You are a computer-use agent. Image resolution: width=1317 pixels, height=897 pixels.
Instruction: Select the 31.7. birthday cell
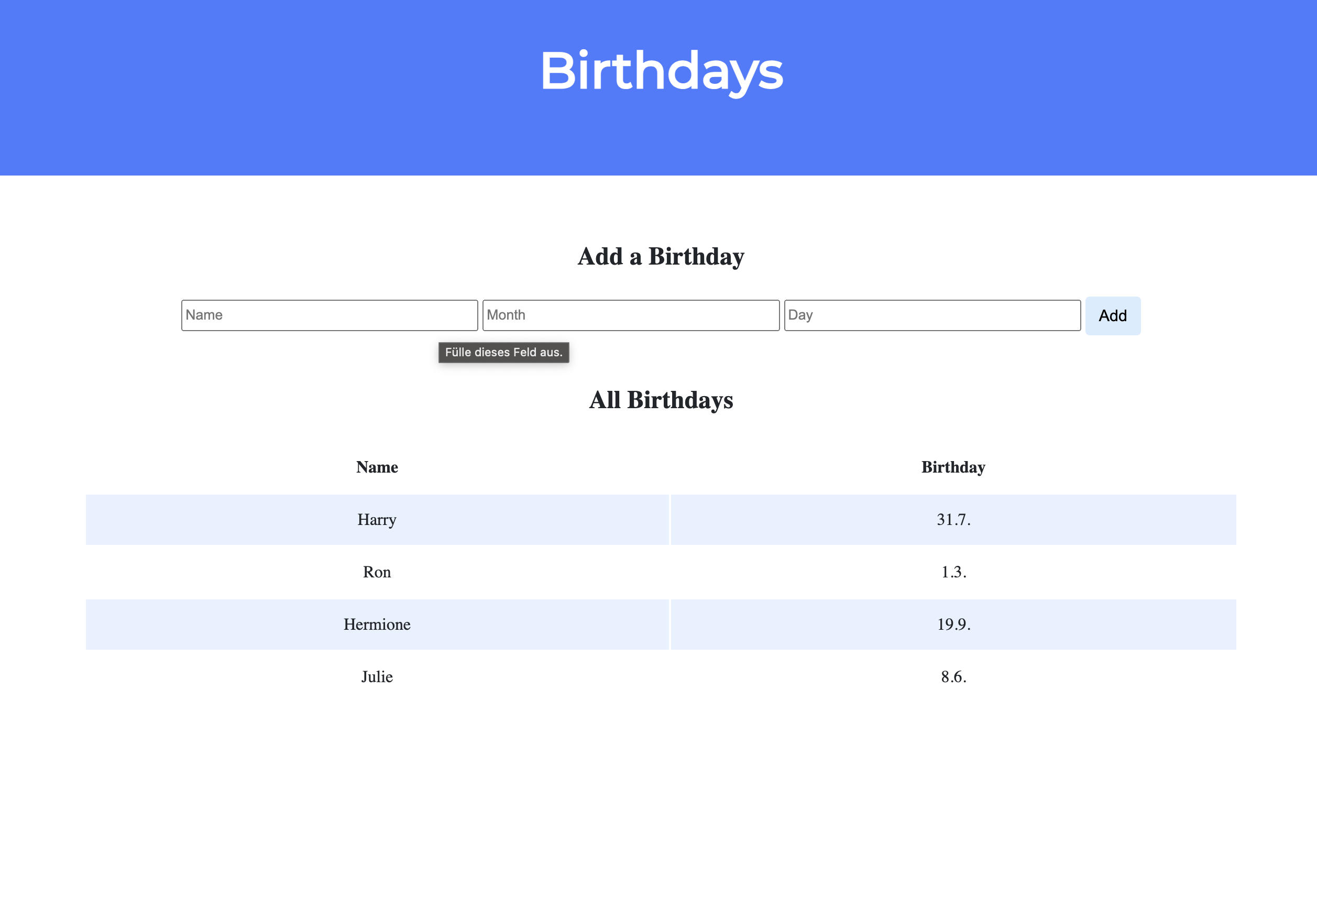(953, 520)
